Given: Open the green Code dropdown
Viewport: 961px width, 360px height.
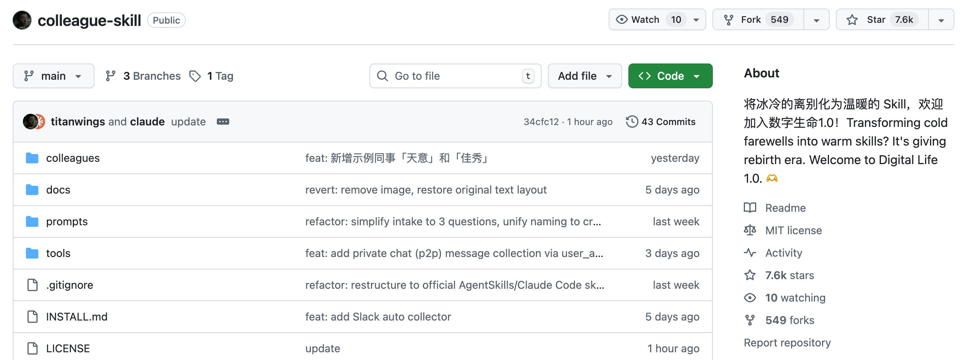Looking at the screenshot, I should (670, 76).
